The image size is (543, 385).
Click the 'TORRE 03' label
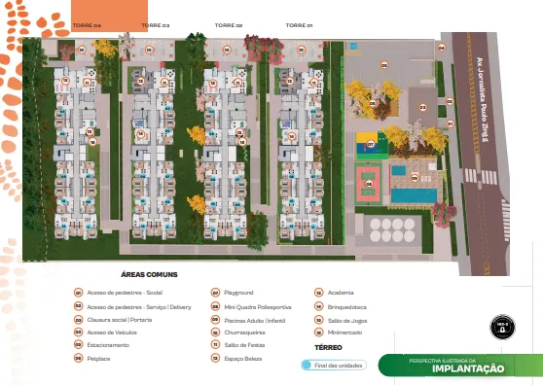click(x=156, y=25)
